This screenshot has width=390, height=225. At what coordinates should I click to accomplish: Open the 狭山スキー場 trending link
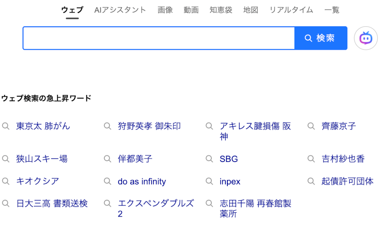coord(42,158)
